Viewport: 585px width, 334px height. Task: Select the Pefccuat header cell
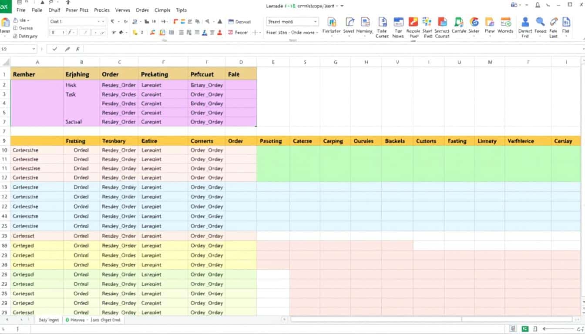tap(207, 74)
